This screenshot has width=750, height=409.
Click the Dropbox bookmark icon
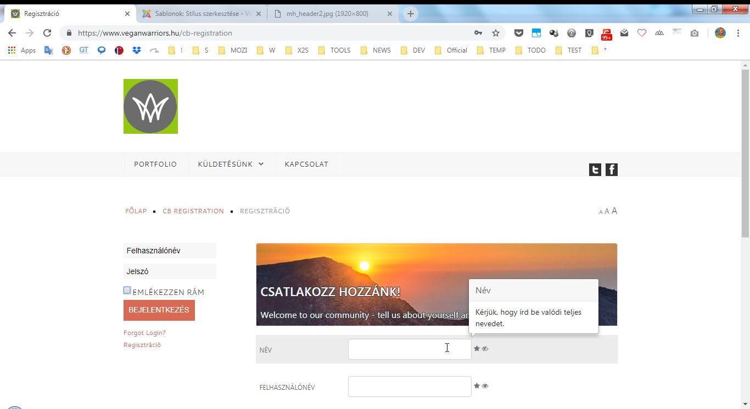click(x=136, y=50)
